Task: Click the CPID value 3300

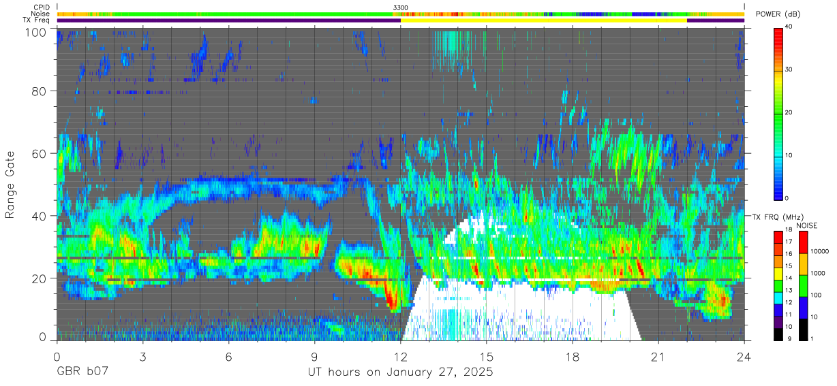Action: coord(401,7)
